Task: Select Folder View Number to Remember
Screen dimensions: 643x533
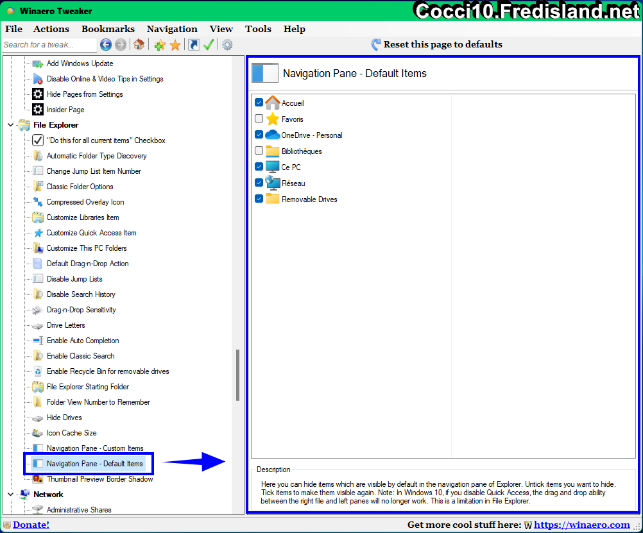Action: click(98, 402)
